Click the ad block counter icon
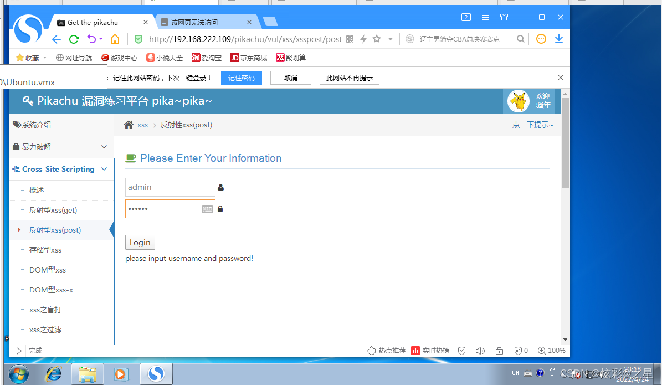Screen dimensions: 662x385 click(521, 351)
